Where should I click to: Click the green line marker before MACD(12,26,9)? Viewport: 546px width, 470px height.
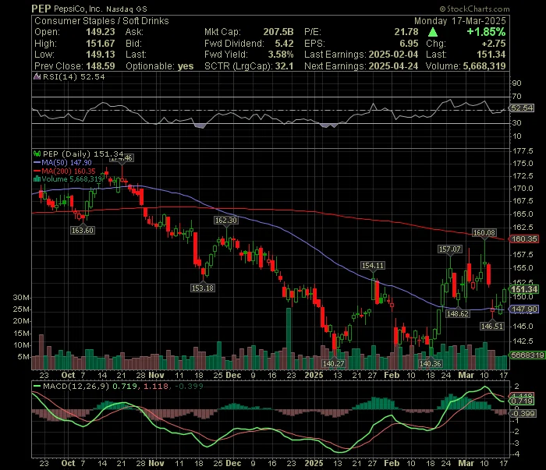tap(37, 386)
